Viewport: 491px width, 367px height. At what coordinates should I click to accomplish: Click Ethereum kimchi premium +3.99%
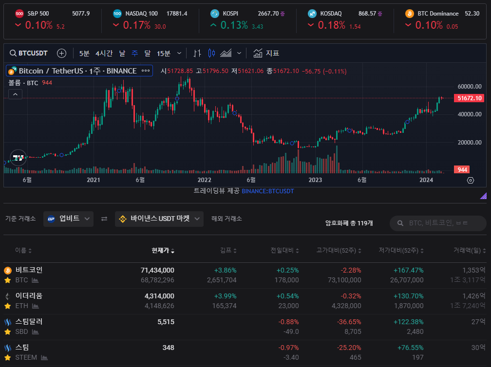point(225,296)
